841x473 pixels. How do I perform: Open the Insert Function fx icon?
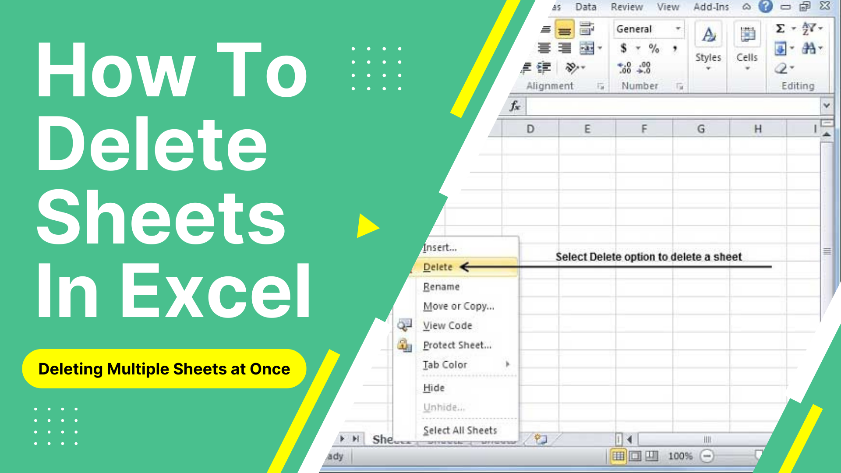click(x=511, y=105)
